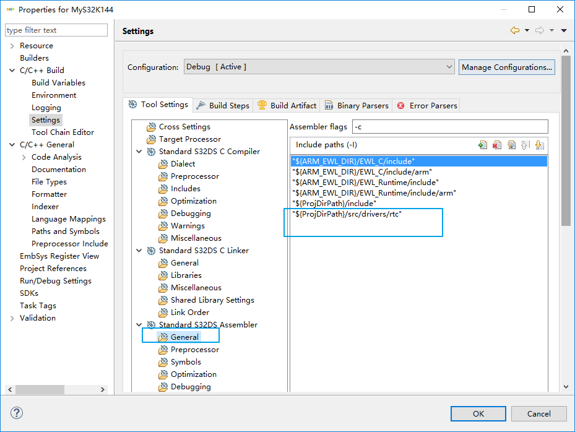Click the Delete include path icon

tap(497, 145)
